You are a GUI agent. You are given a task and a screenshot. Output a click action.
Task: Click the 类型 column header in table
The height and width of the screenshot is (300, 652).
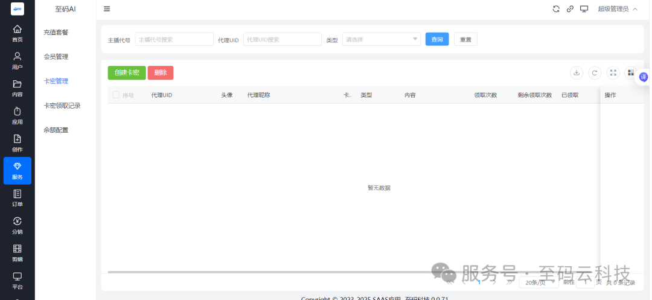(x=366, y=95)
